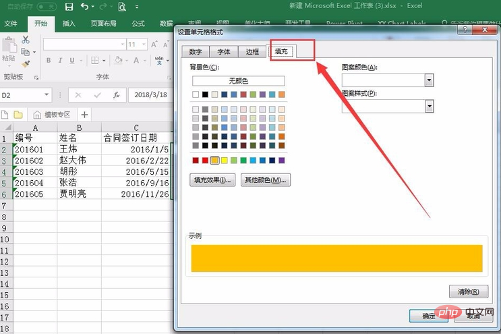Open the font name dropdown
501x334 pixels.
point(122,44)
